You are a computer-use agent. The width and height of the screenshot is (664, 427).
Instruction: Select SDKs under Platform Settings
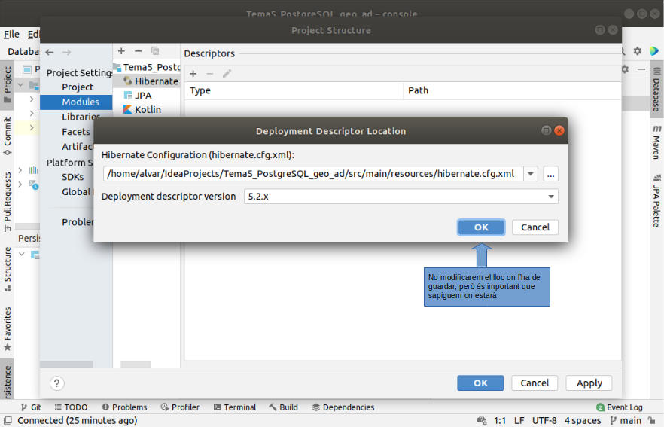click(x=72, y=177)
